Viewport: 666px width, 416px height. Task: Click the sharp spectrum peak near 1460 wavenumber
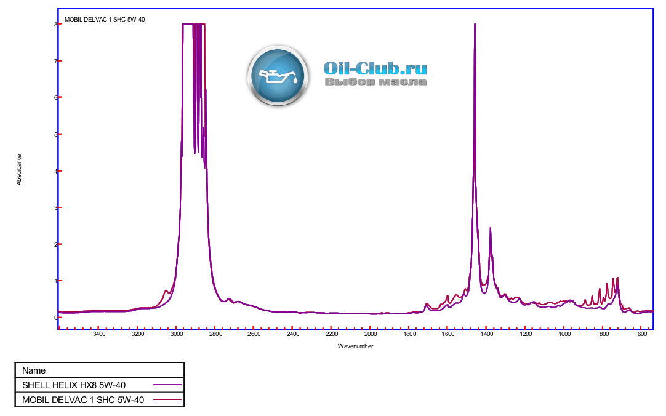tap(475, 25)
